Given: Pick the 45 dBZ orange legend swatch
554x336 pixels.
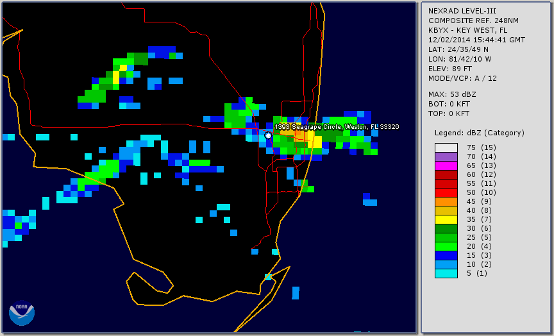Looking at the screenshot, I should (x=446, y=201).
